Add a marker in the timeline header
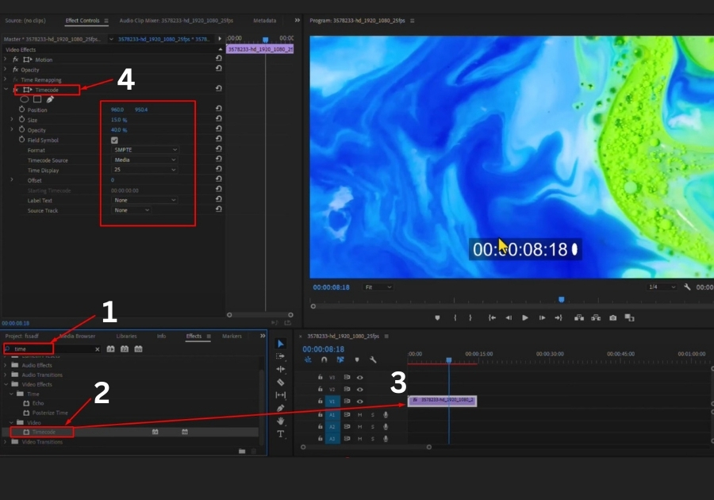This screenshot has width=714, height=500. pos(357,360)
